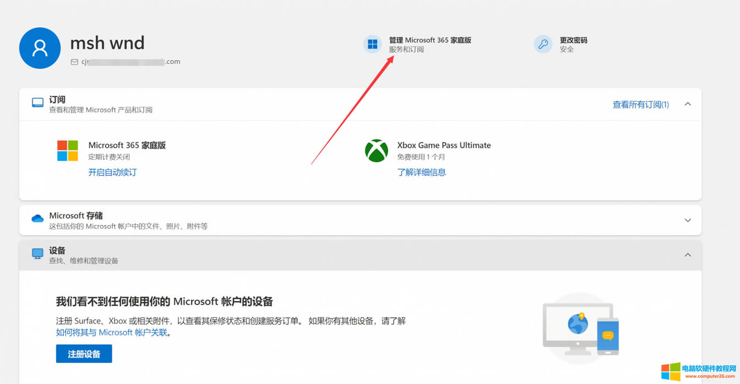Open the 管理 Microsoft 365 家庭版 link

(429, 40)
